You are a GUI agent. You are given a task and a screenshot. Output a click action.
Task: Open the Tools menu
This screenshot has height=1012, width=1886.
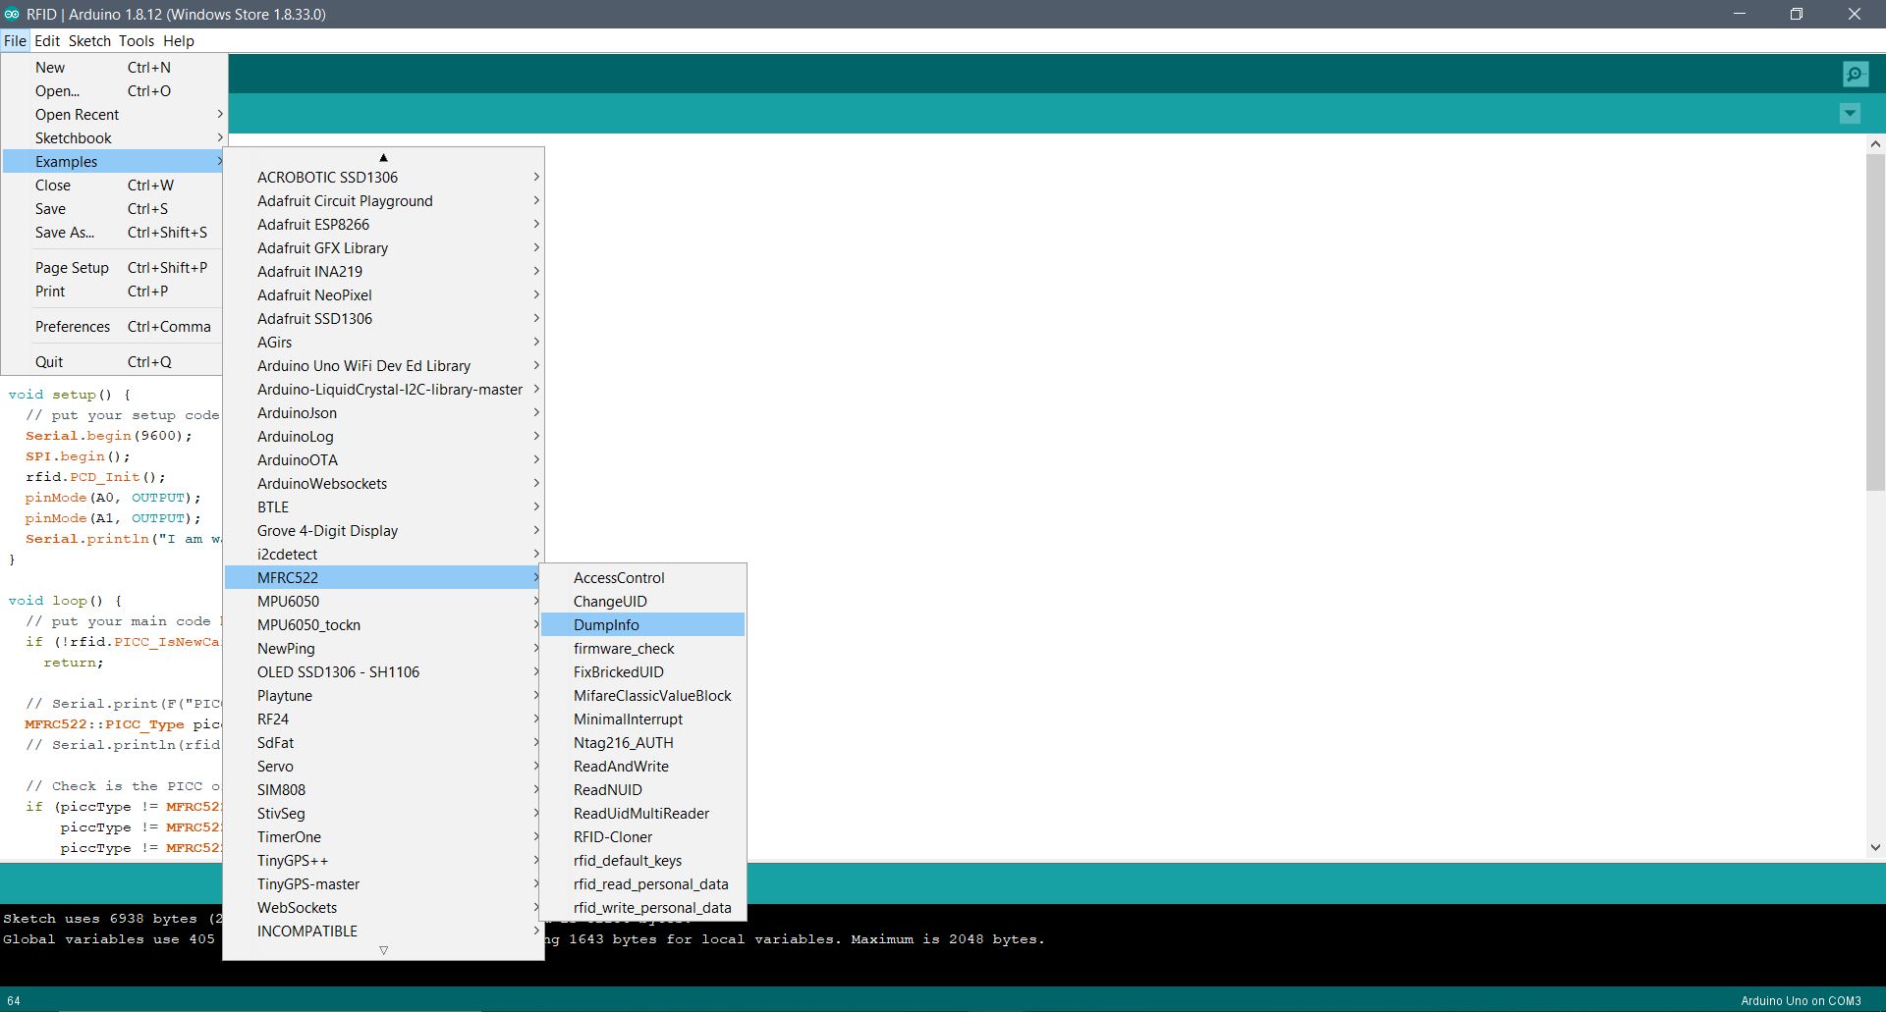pyautogui.click(x=137, y=41)
